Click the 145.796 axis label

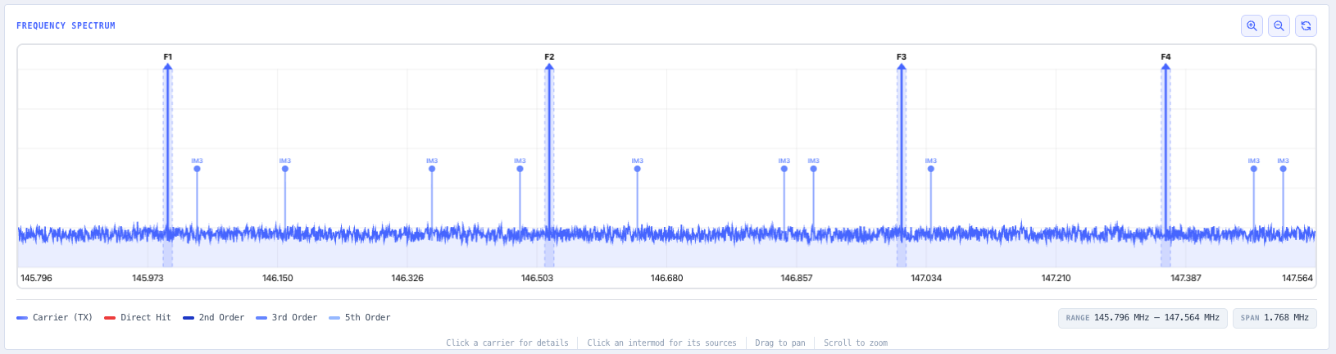36,279
